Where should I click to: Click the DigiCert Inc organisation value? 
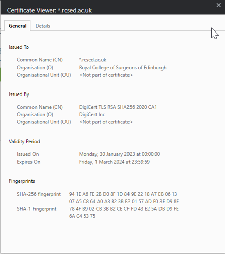point(92,114)
